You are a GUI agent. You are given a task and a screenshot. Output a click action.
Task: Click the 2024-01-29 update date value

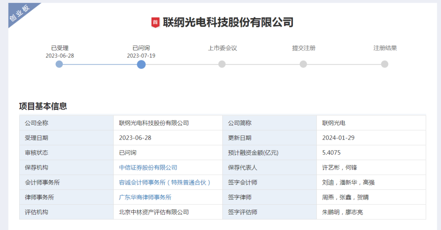(x=339, y=138)
